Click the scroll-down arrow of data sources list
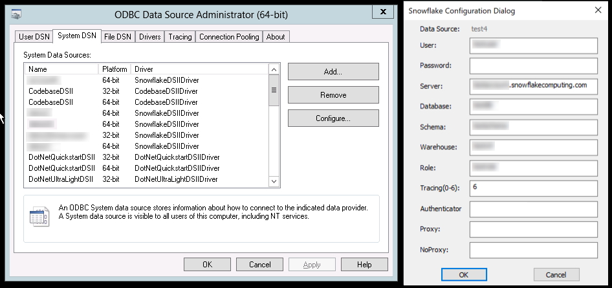Screen dimensions: 612x288 [274, 181]
